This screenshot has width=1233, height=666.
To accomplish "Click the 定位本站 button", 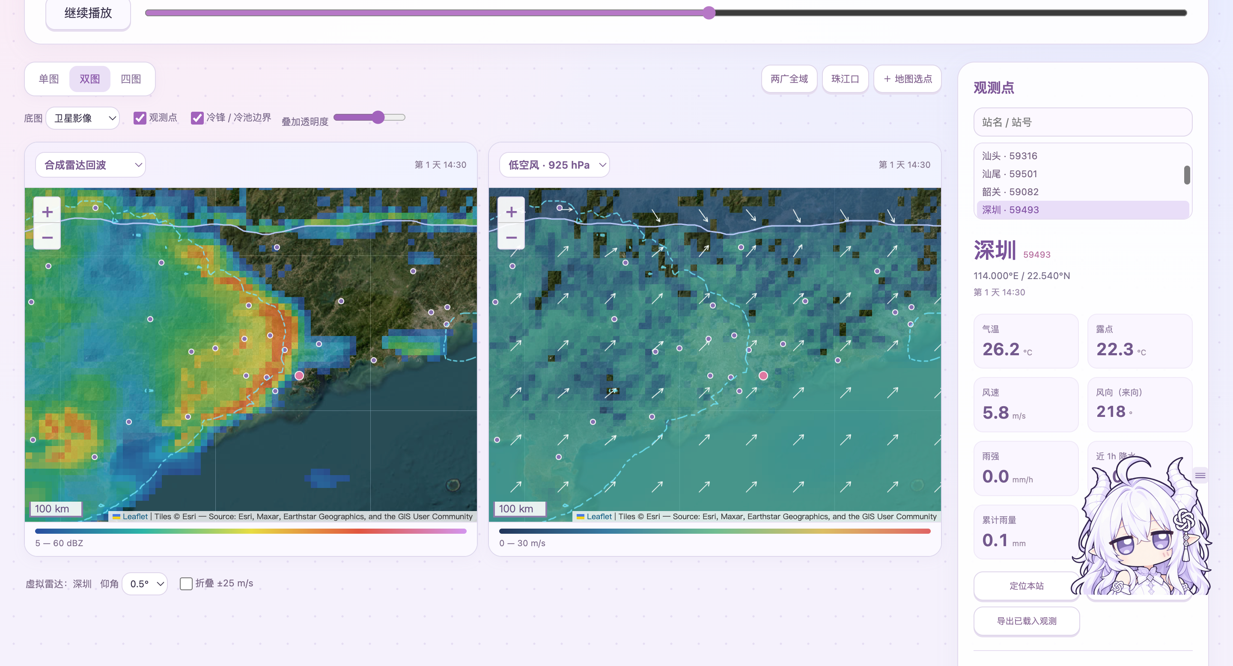I will click(1026, 586).
